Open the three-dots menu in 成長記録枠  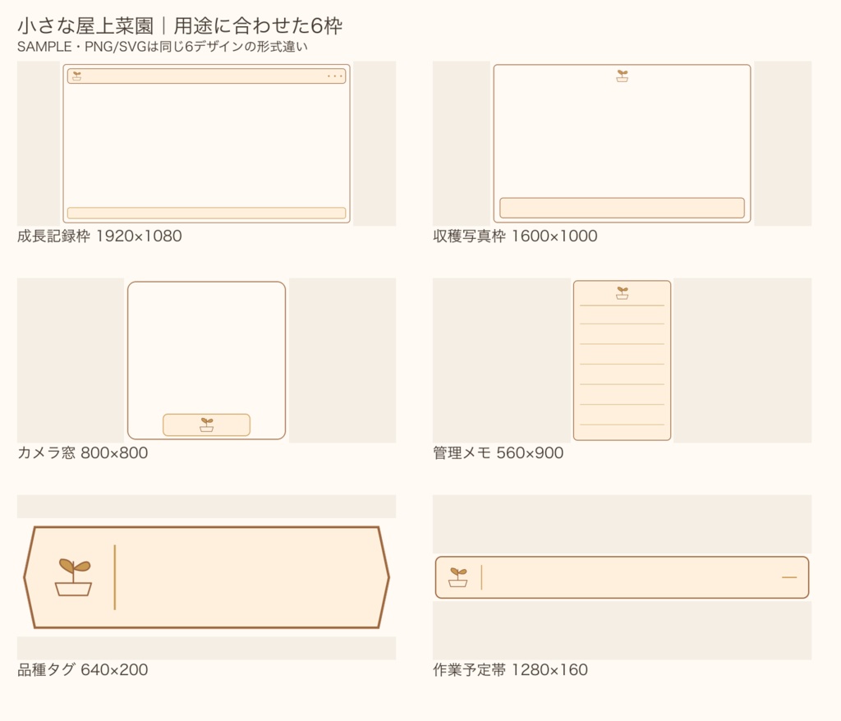tap(335, 76)
